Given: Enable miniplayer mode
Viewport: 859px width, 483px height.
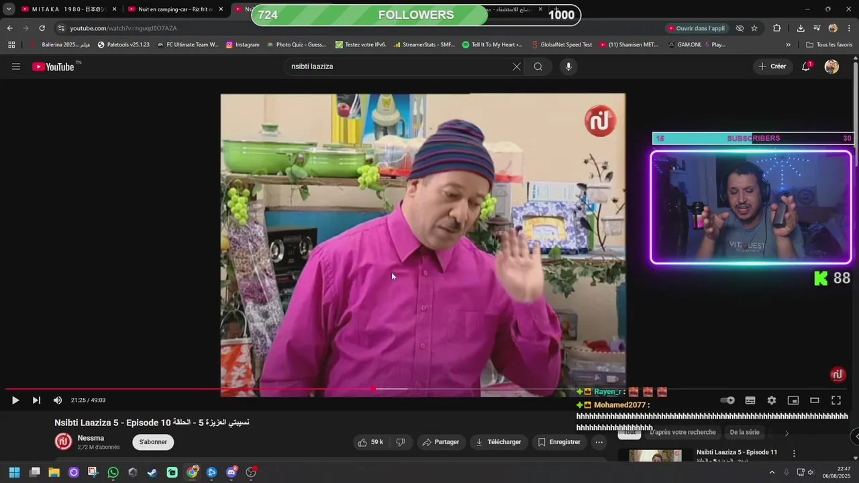Looking at the screenshot, I should point(793,400).
